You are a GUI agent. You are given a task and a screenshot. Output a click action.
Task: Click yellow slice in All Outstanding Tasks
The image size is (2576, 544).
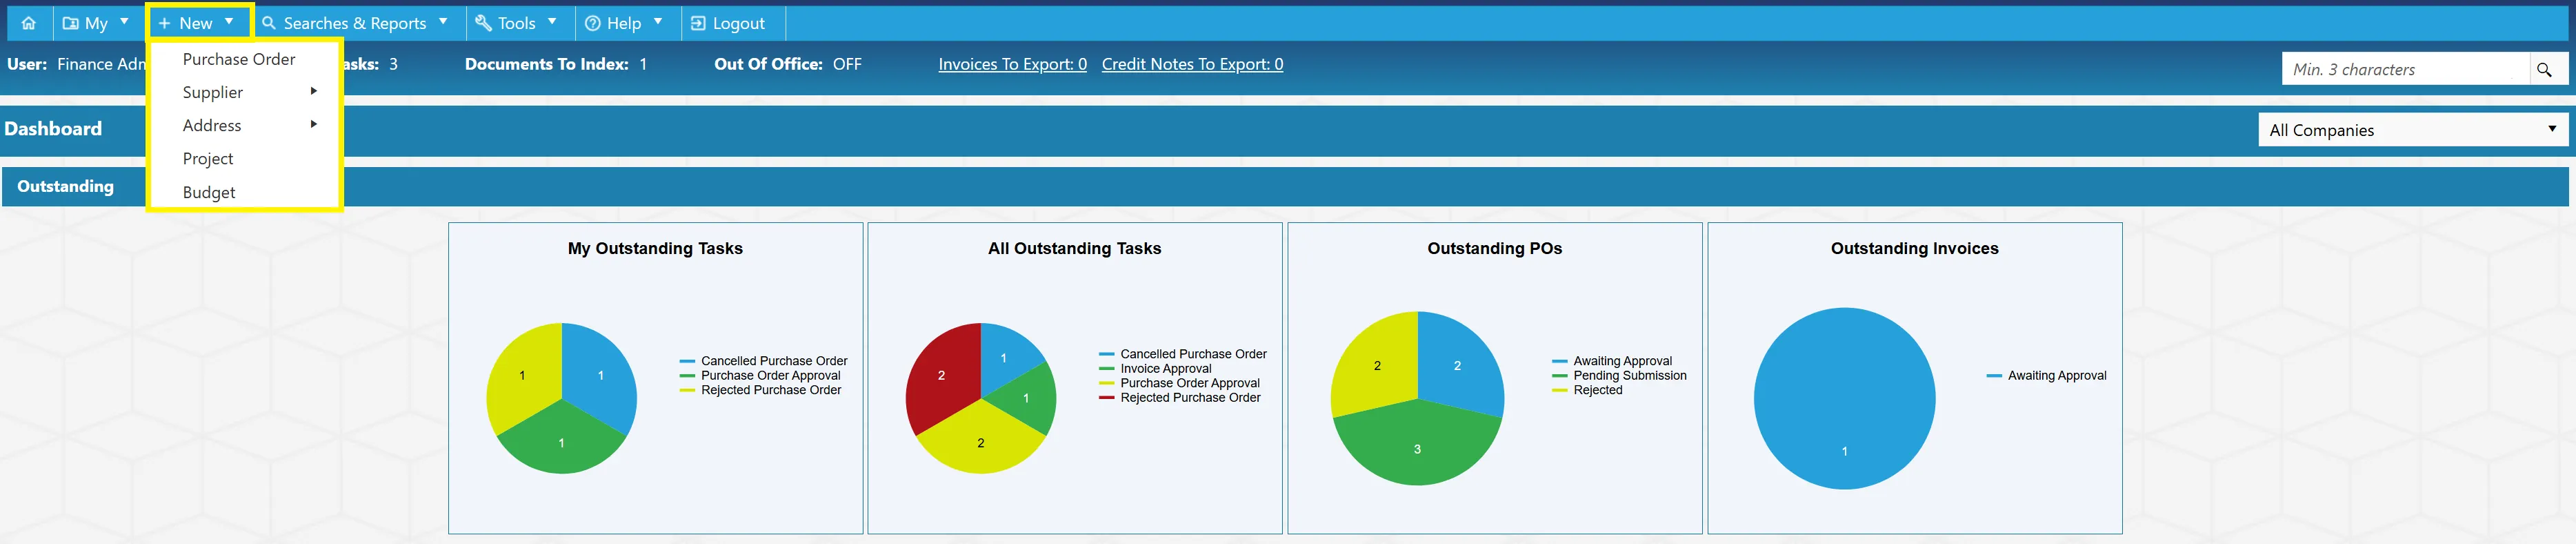pyautogui.click(x=980, y=442)
